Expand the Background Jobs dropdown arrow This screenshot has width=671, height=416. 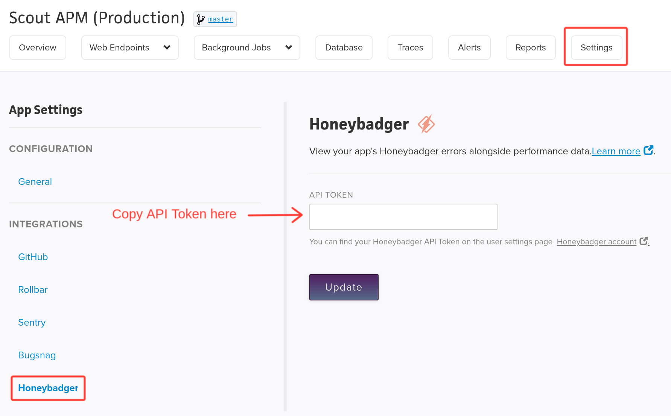pos(289,47)
